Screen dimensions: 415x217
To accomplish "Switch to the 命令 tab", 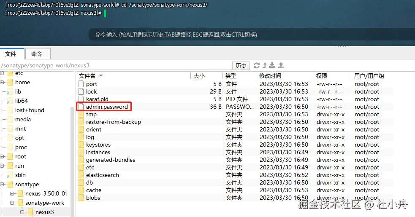I will (x=37, y=54).
